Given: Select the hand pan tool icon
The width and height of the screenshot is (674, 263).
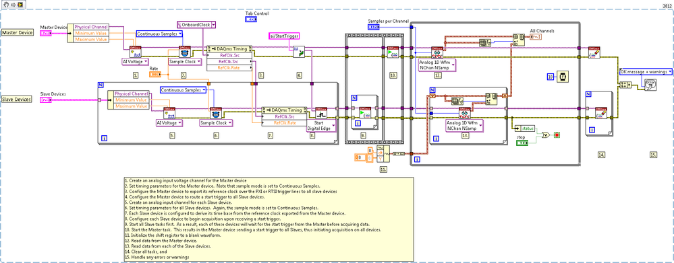Looking at the screenshot, I should coord(6,4).
